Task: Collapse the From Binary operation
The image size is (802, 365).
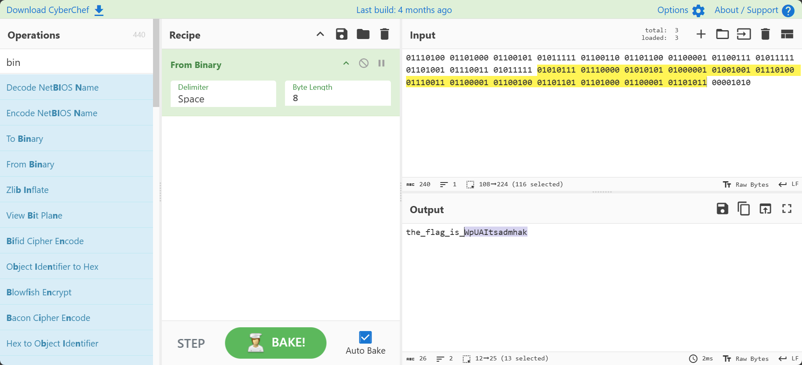Action: pos(346,63)
